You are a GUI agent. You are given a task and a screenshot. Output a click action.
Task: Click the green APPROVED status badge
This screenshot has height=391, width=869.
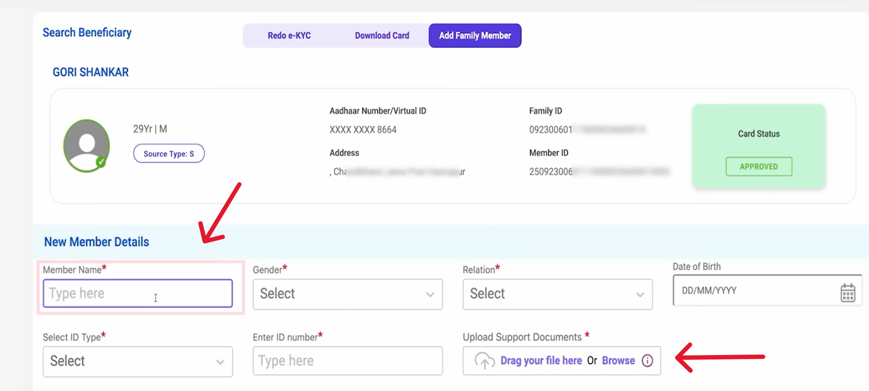click(758, 166)
